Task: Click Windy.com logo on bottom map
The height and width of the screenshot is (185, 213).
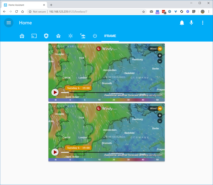Action: pyautogui.click(x=107, y=108)
